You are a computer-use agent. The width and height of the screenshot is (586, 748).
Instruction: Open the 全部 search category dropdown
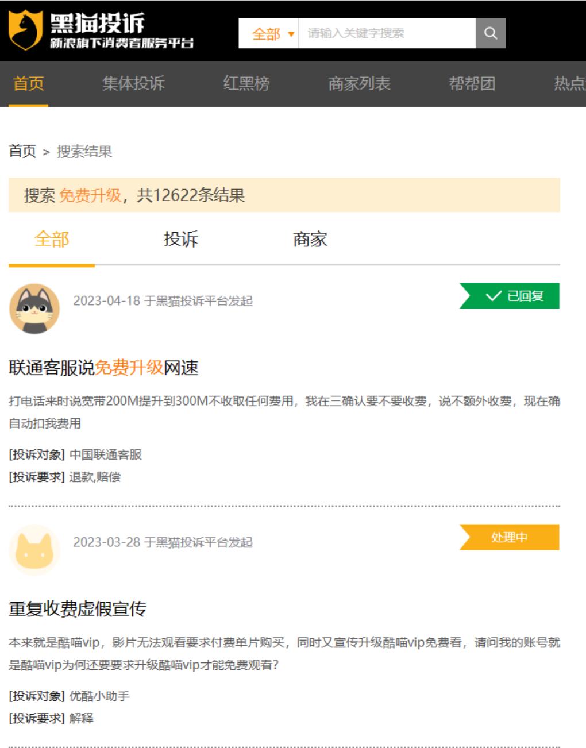pos(268,33)
